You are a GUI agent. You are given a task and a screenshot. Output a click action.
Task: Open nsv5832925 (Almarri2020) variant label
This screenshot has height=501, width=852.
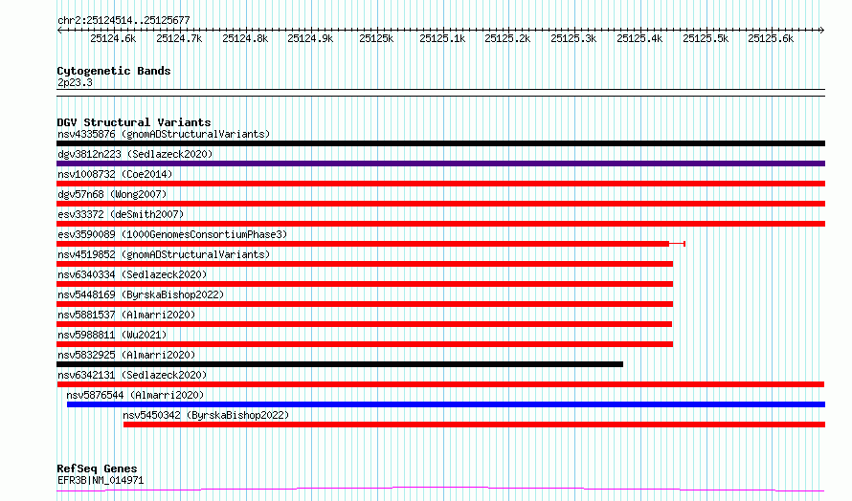click(126, 355)
